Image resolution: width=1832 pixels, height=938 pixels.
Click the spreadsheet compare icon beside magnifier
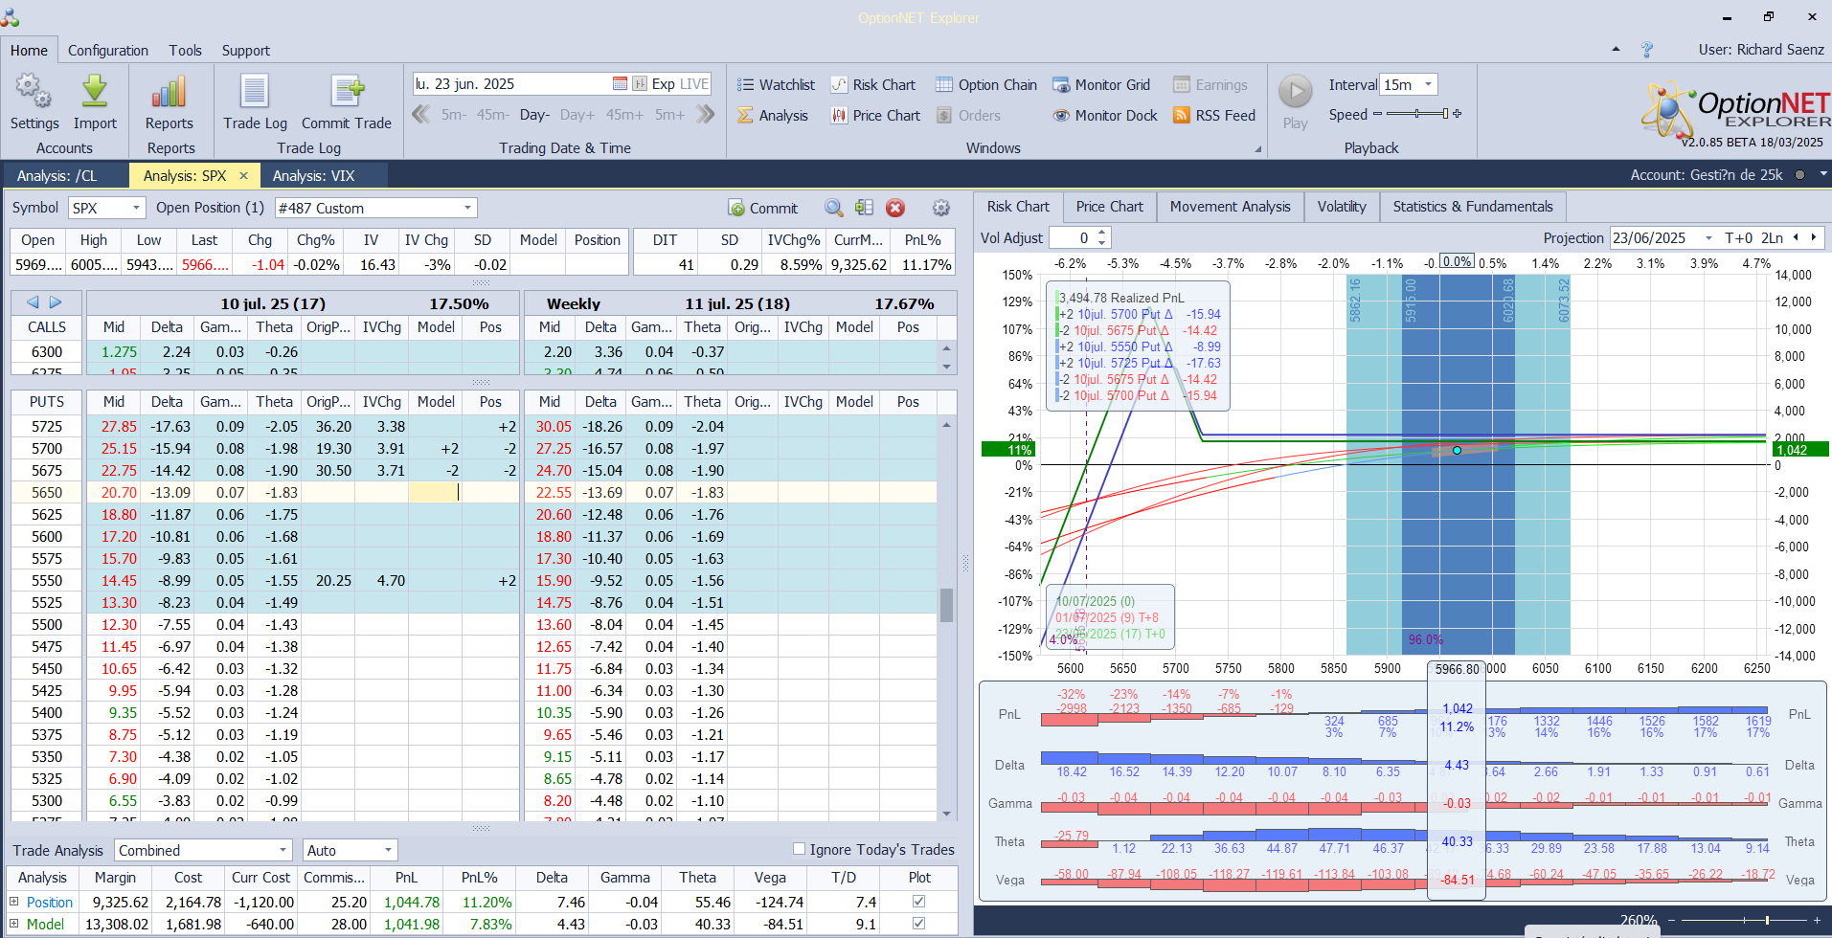coord(864,208)
